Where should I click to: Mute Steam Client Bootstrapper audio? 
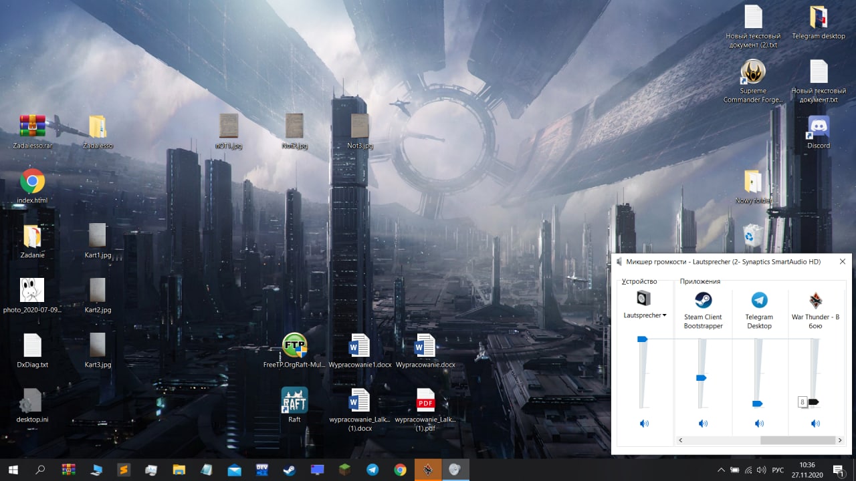coord(703,424)
